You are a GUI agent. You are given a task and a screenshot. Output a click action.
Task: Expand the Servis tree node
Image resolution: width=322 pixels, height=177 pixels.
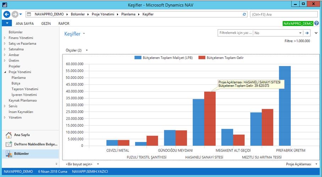point(5,106)
